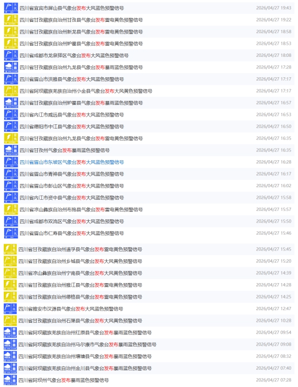Open the 双流区大风蓝色预警 link
The image size is (298, 387).
(x=71, y=221)
